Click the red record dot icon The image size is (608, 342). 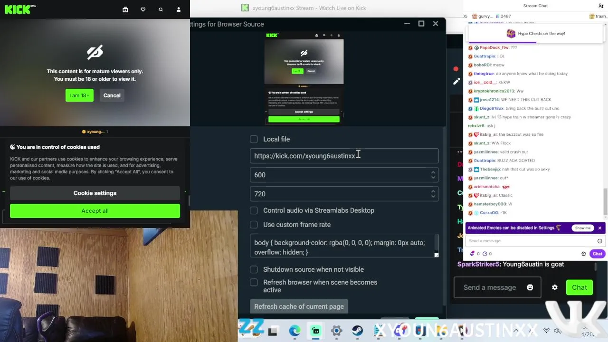(456, 69)
